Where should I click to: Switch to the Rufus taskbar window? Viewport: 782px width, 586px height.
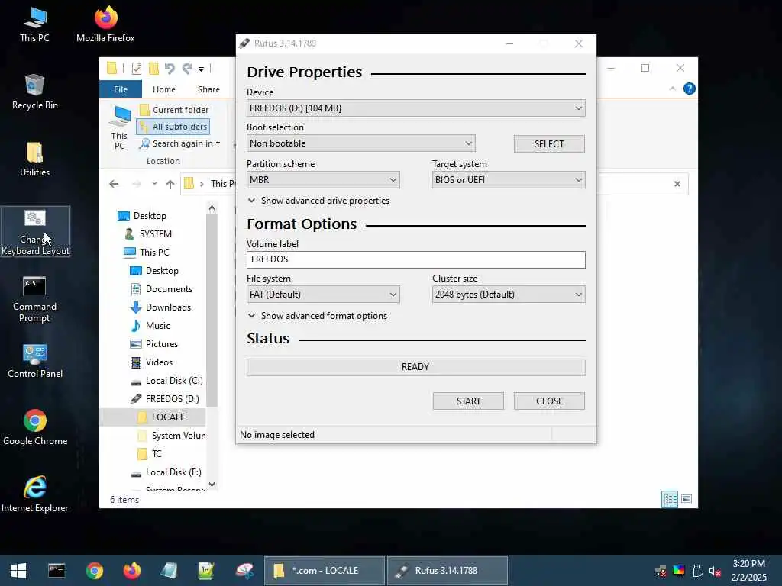(x=448, y=571)
